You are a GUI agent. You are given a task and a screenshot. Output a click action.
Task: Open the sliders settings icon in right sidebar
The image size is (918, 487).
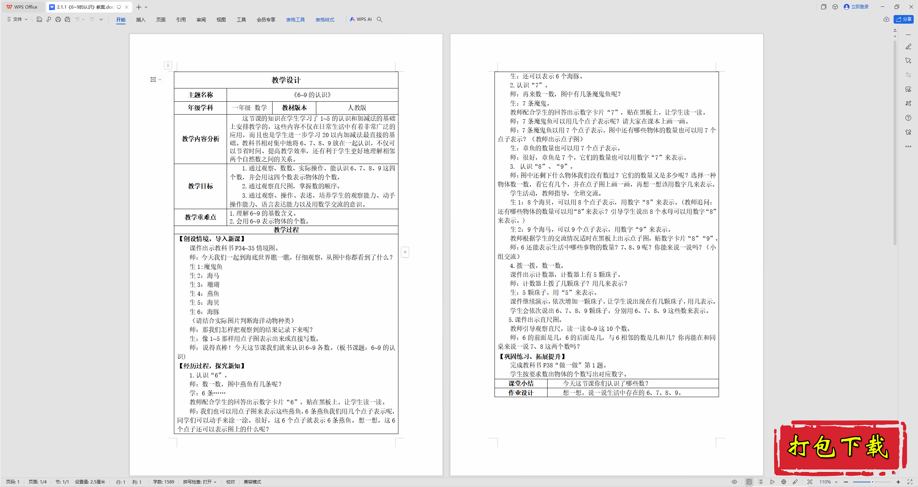coord(908,75)
